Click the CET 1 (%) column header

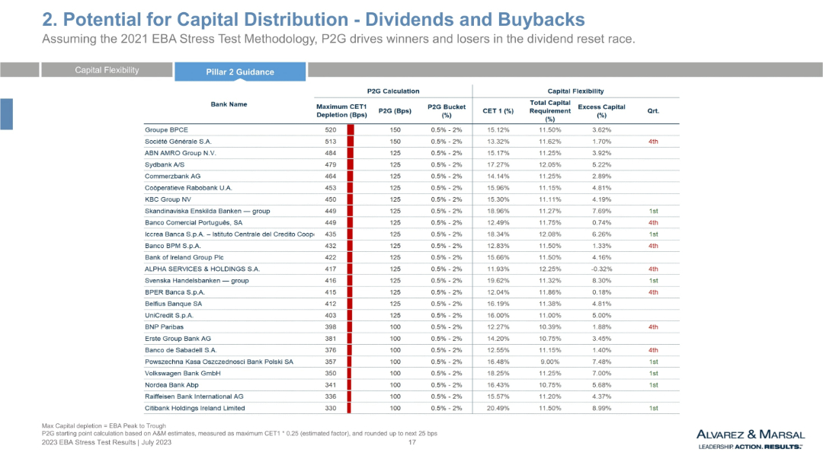(x=498, y=111)
